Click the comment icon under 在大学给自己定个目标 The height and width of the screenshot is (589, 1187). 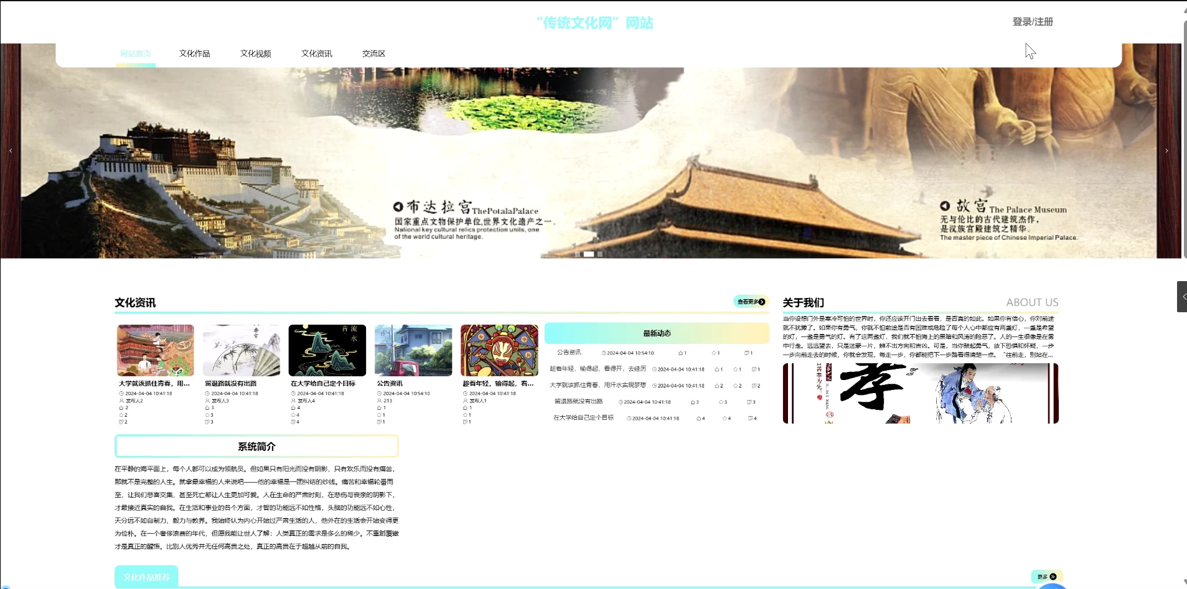(294, 422)
